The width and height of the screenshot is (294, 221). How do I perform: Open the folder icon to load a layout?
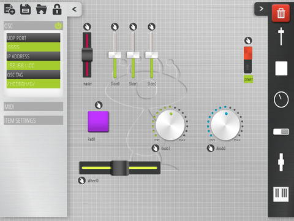pos(41,9)
